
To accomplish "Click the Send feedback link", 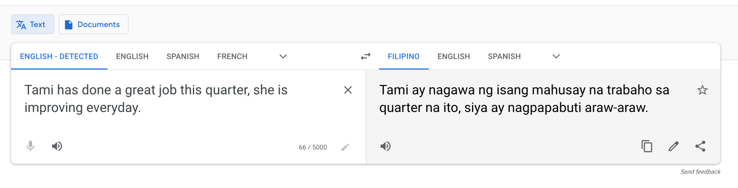I will pos(700,171).
